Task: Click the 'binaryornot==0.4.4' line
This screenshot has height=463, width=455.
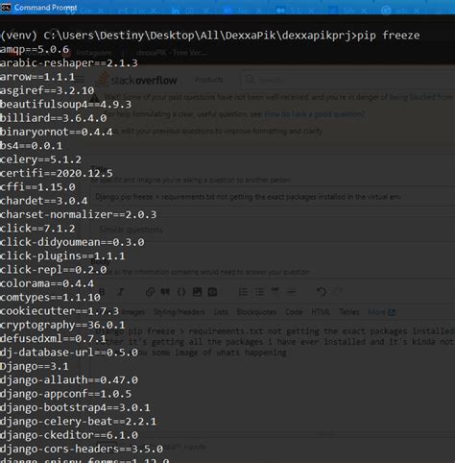Action: [x=57, y=132]
